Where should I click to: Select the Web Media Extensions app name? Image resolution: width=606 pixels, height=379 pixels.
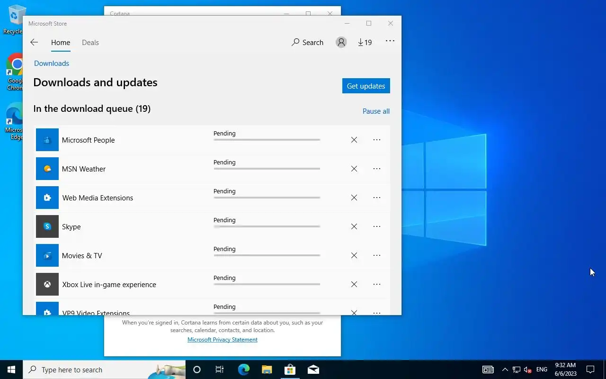click(98, 198)
